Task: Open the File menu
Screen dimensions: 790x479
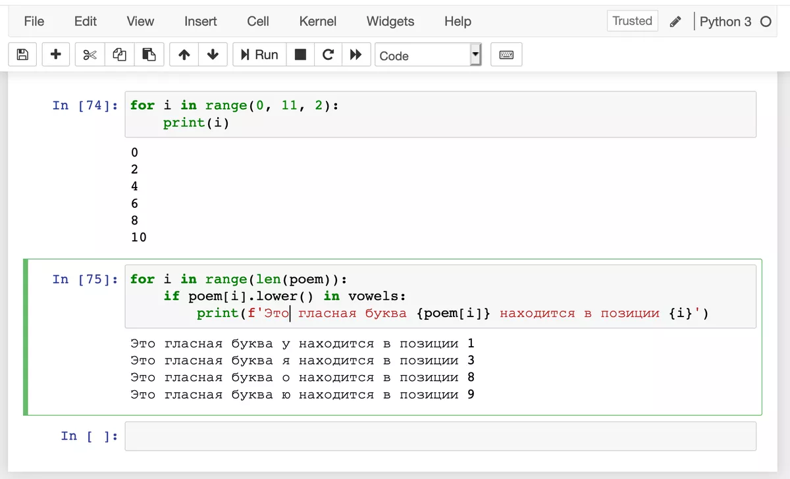Action: [x=34, y=21]
